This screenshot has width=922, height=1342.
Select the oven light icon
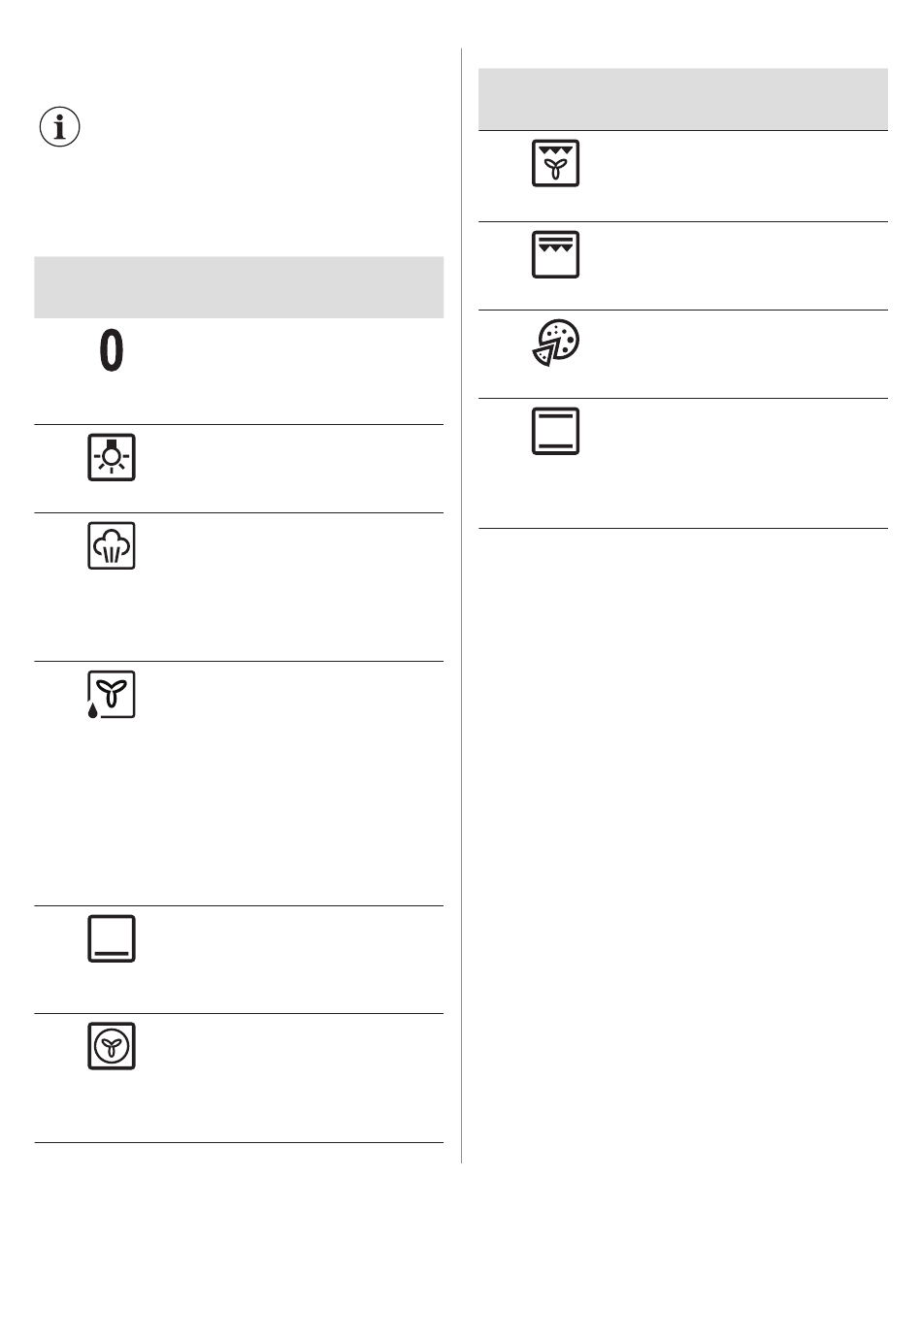112,458
